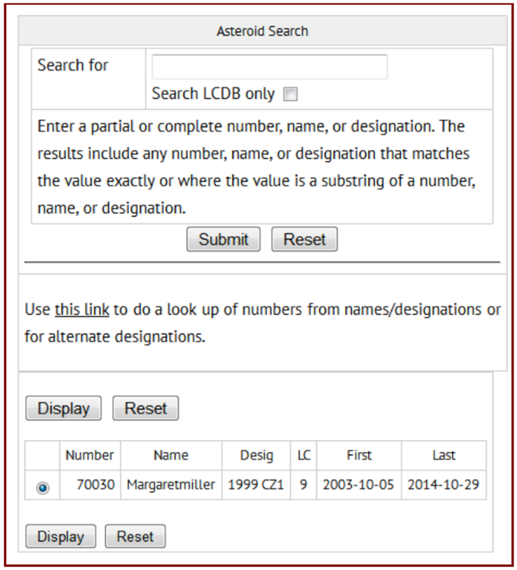Click the Search for text input field
The height and width of the screenshot is (570, 517).
(x=269, y=67)
